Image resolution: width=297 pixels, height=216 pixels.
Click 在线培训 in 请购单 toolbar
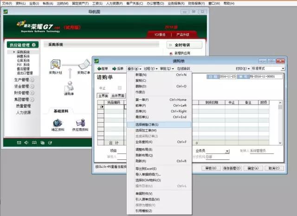click(x=183, y=69)
